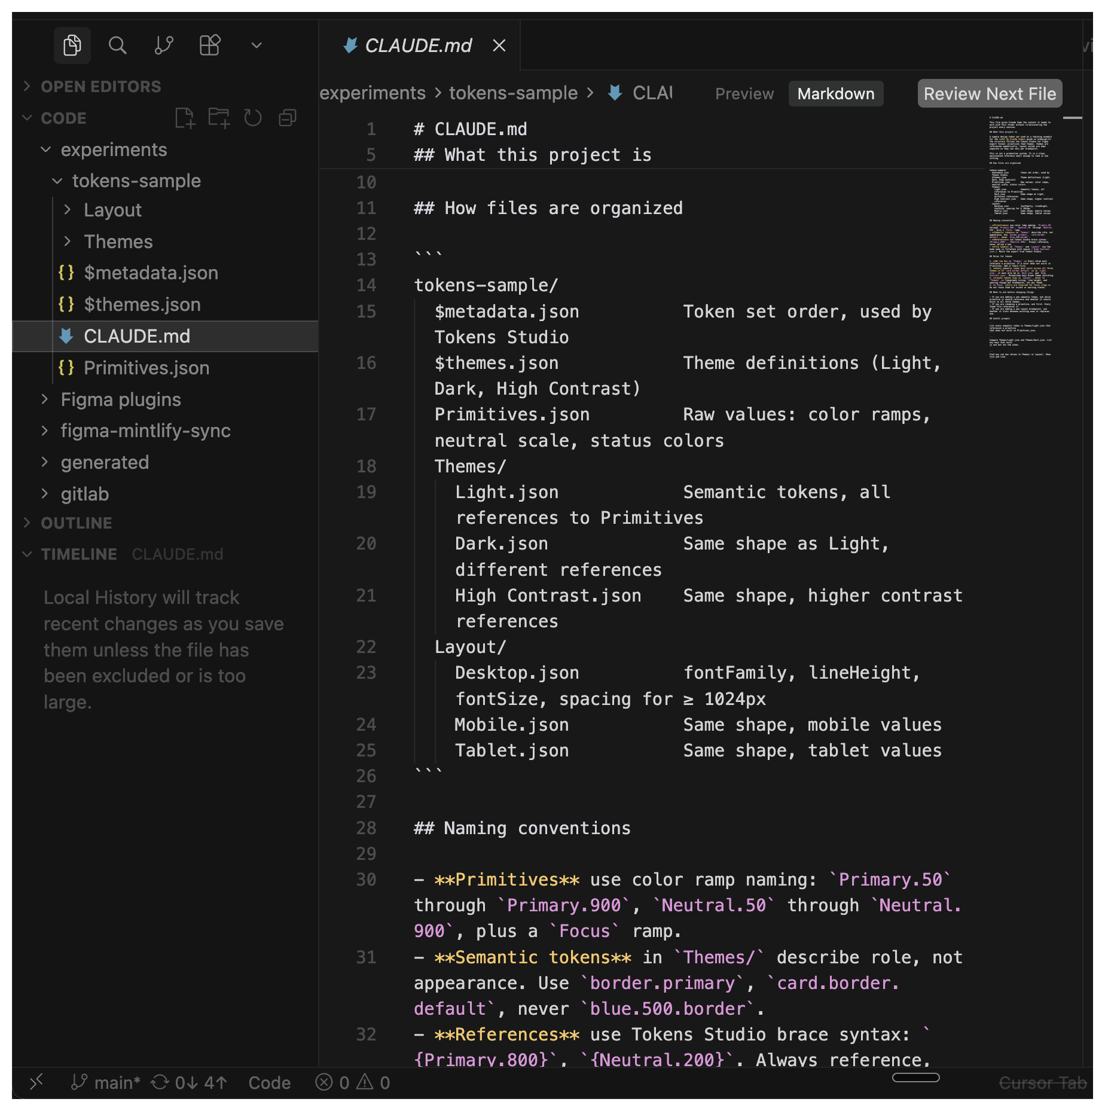Switch to Markdown mode

[x=835, y=94]
